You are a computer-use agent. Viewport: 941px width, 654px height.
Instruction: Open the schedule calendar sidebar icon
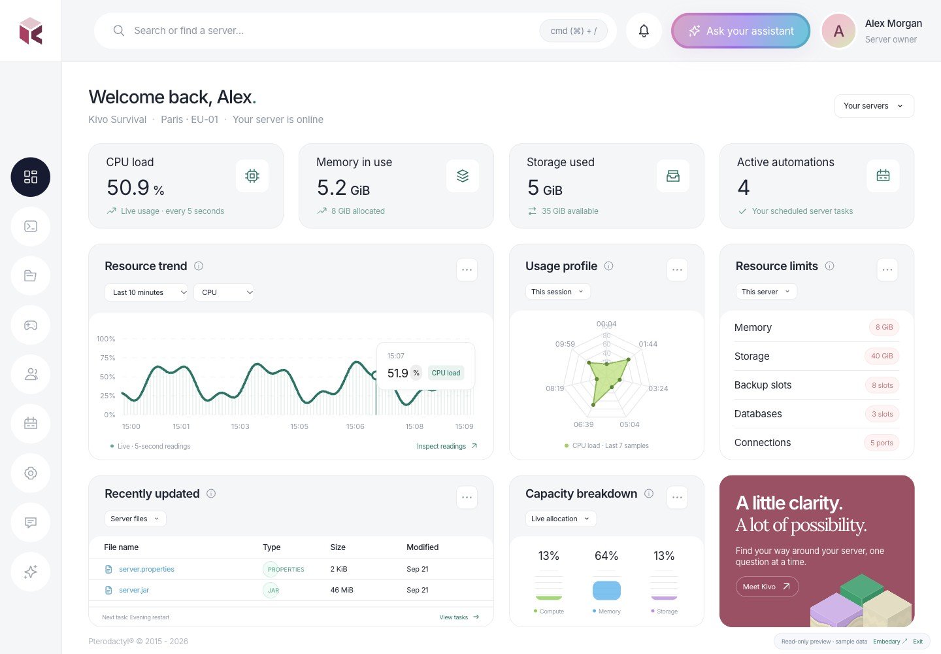(31, 424)
